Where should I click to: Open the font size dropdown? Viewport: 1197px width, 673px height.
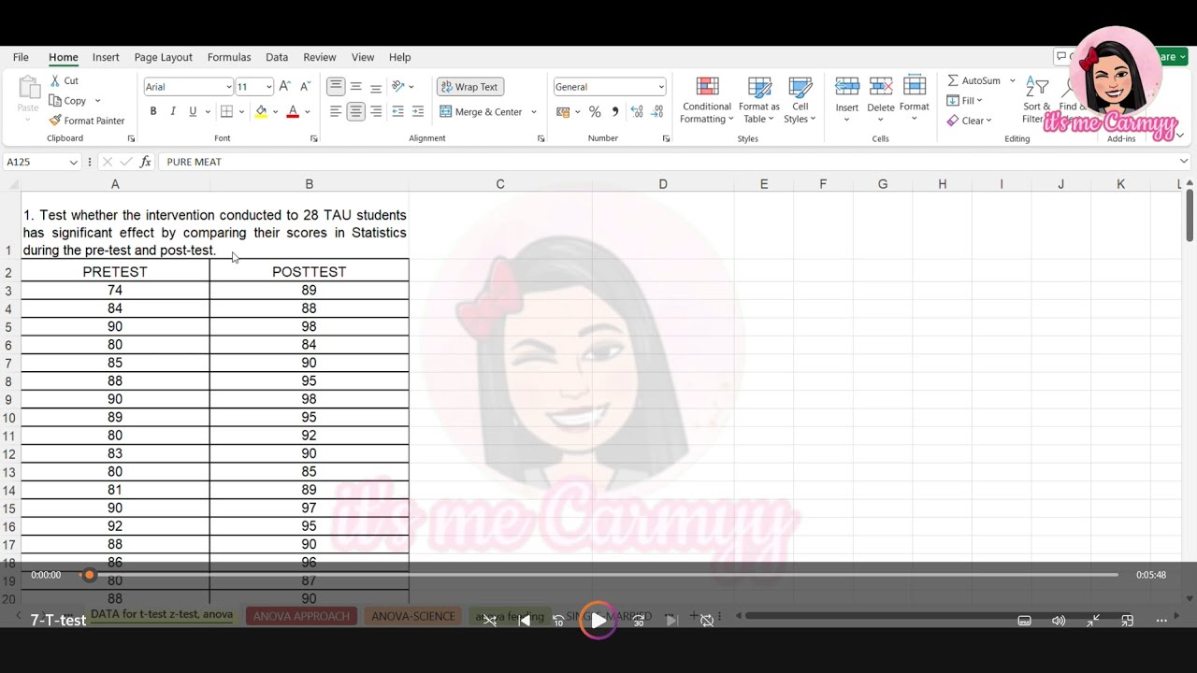tap(269, 87)
